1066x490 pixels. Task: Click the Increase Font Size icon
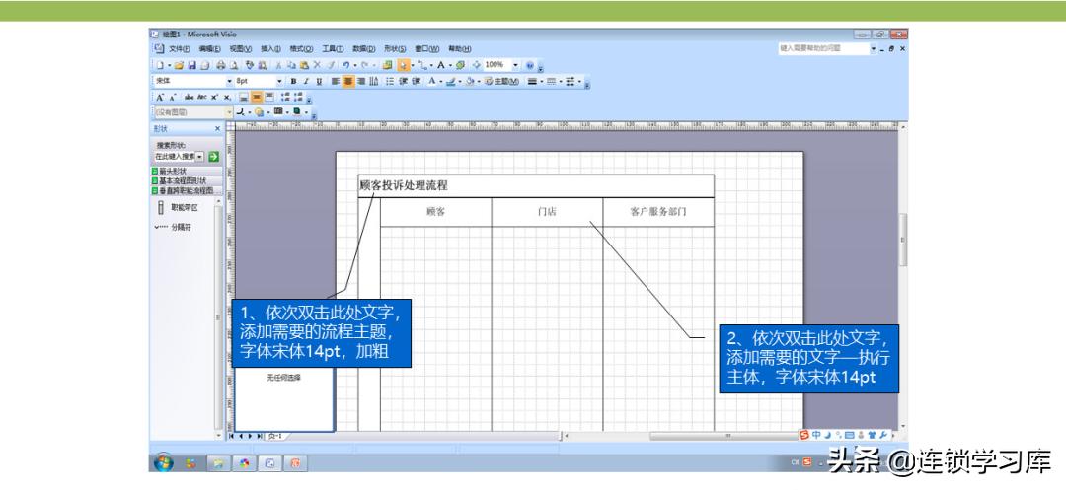(x=160, y=97)
